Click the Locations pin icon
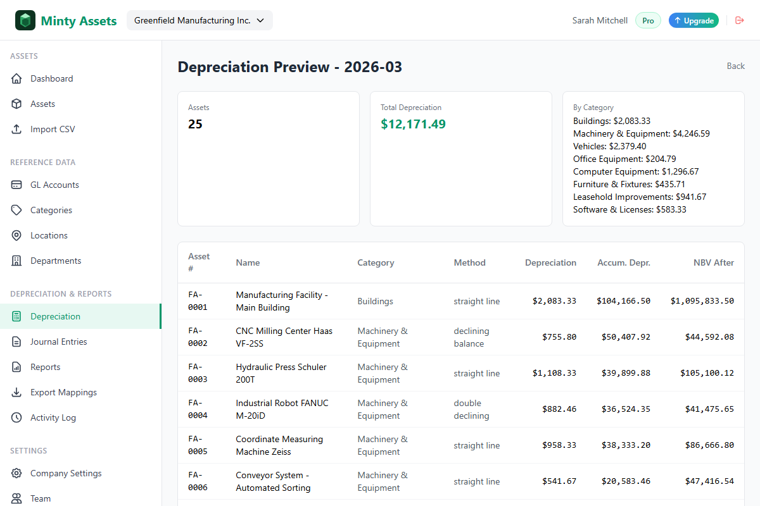This screenshot has width=760, height=506. click(17, 235)
